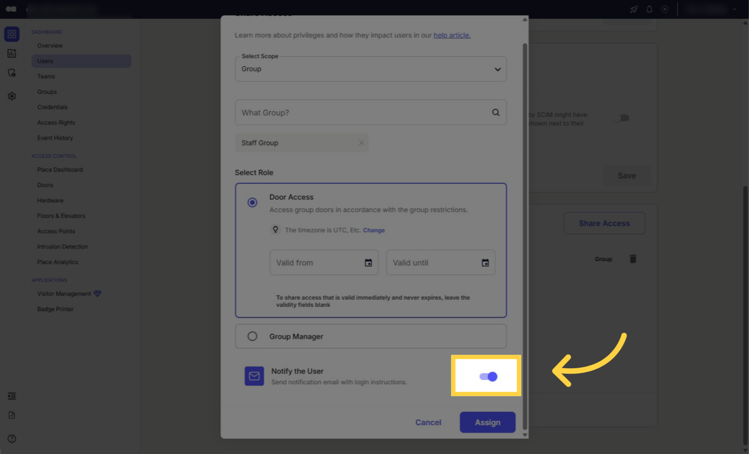749x454 pixels.
Task: Delete the Group entry using trash icon
Action: [633, 258]
